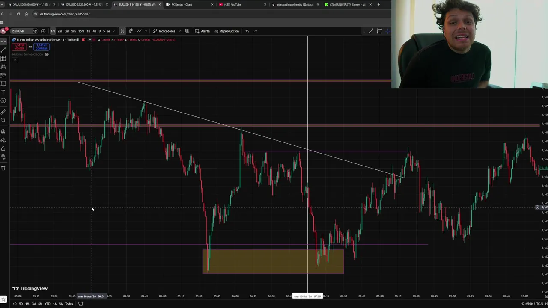Select the crosshair cursor tool

[x=3, y=41]
